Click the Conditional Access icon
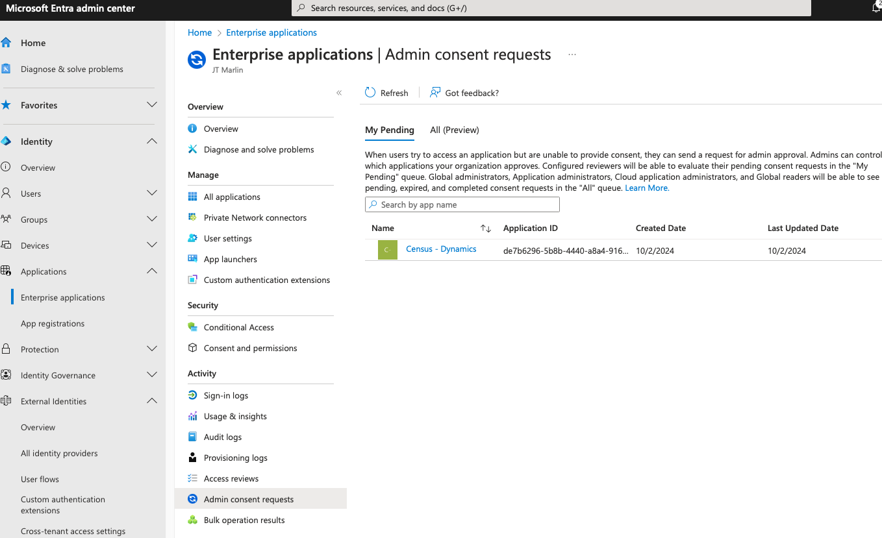882x538 pixels. tap(192, 327)
